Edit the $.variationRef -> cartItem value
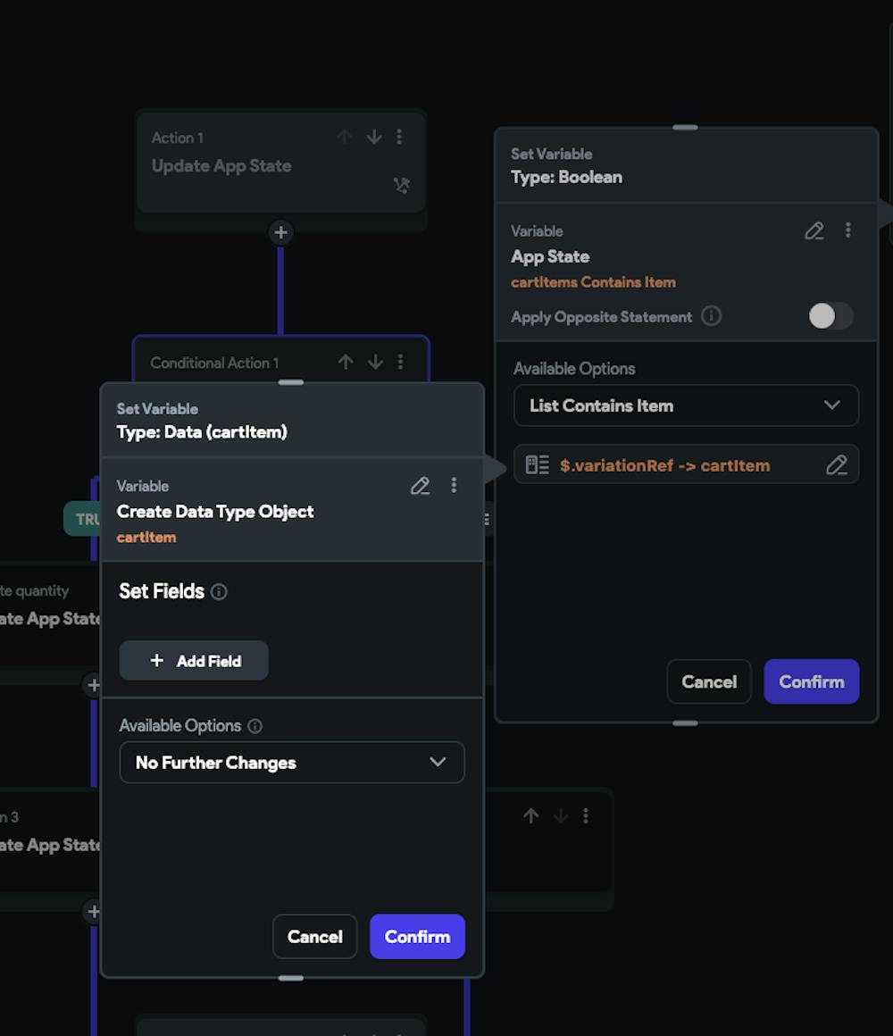Screen dimensions: 893x1036 click(x=836, y=465)
